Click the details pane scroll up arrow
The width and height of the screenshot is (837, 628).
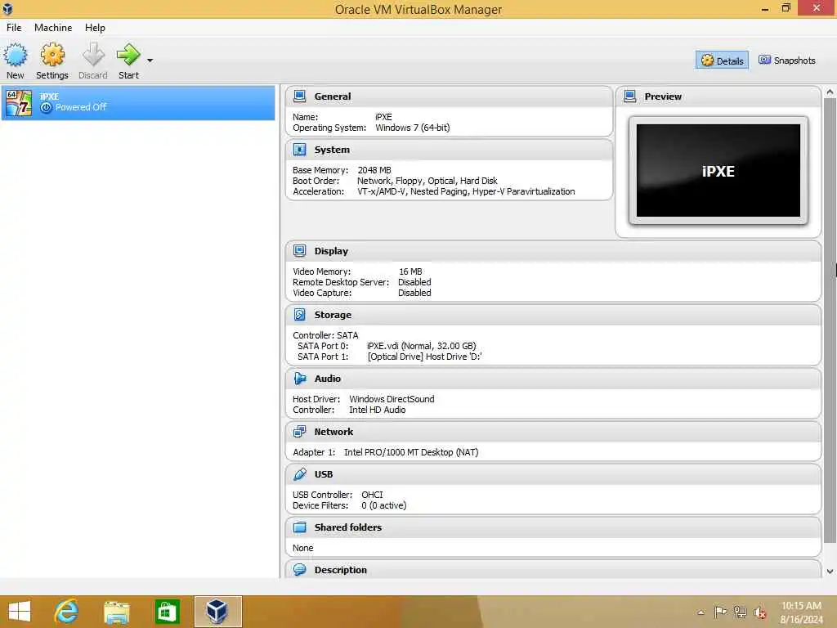pos(830,92)
